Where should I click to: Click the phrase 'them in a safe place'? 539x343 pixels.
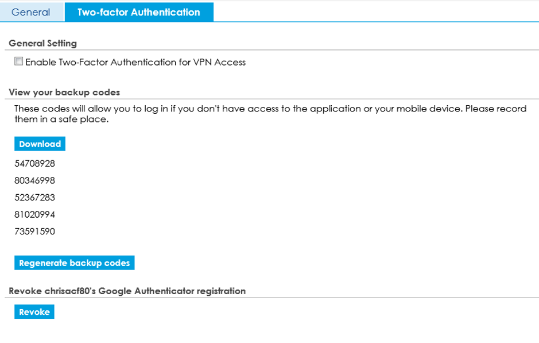coord(61,120)
